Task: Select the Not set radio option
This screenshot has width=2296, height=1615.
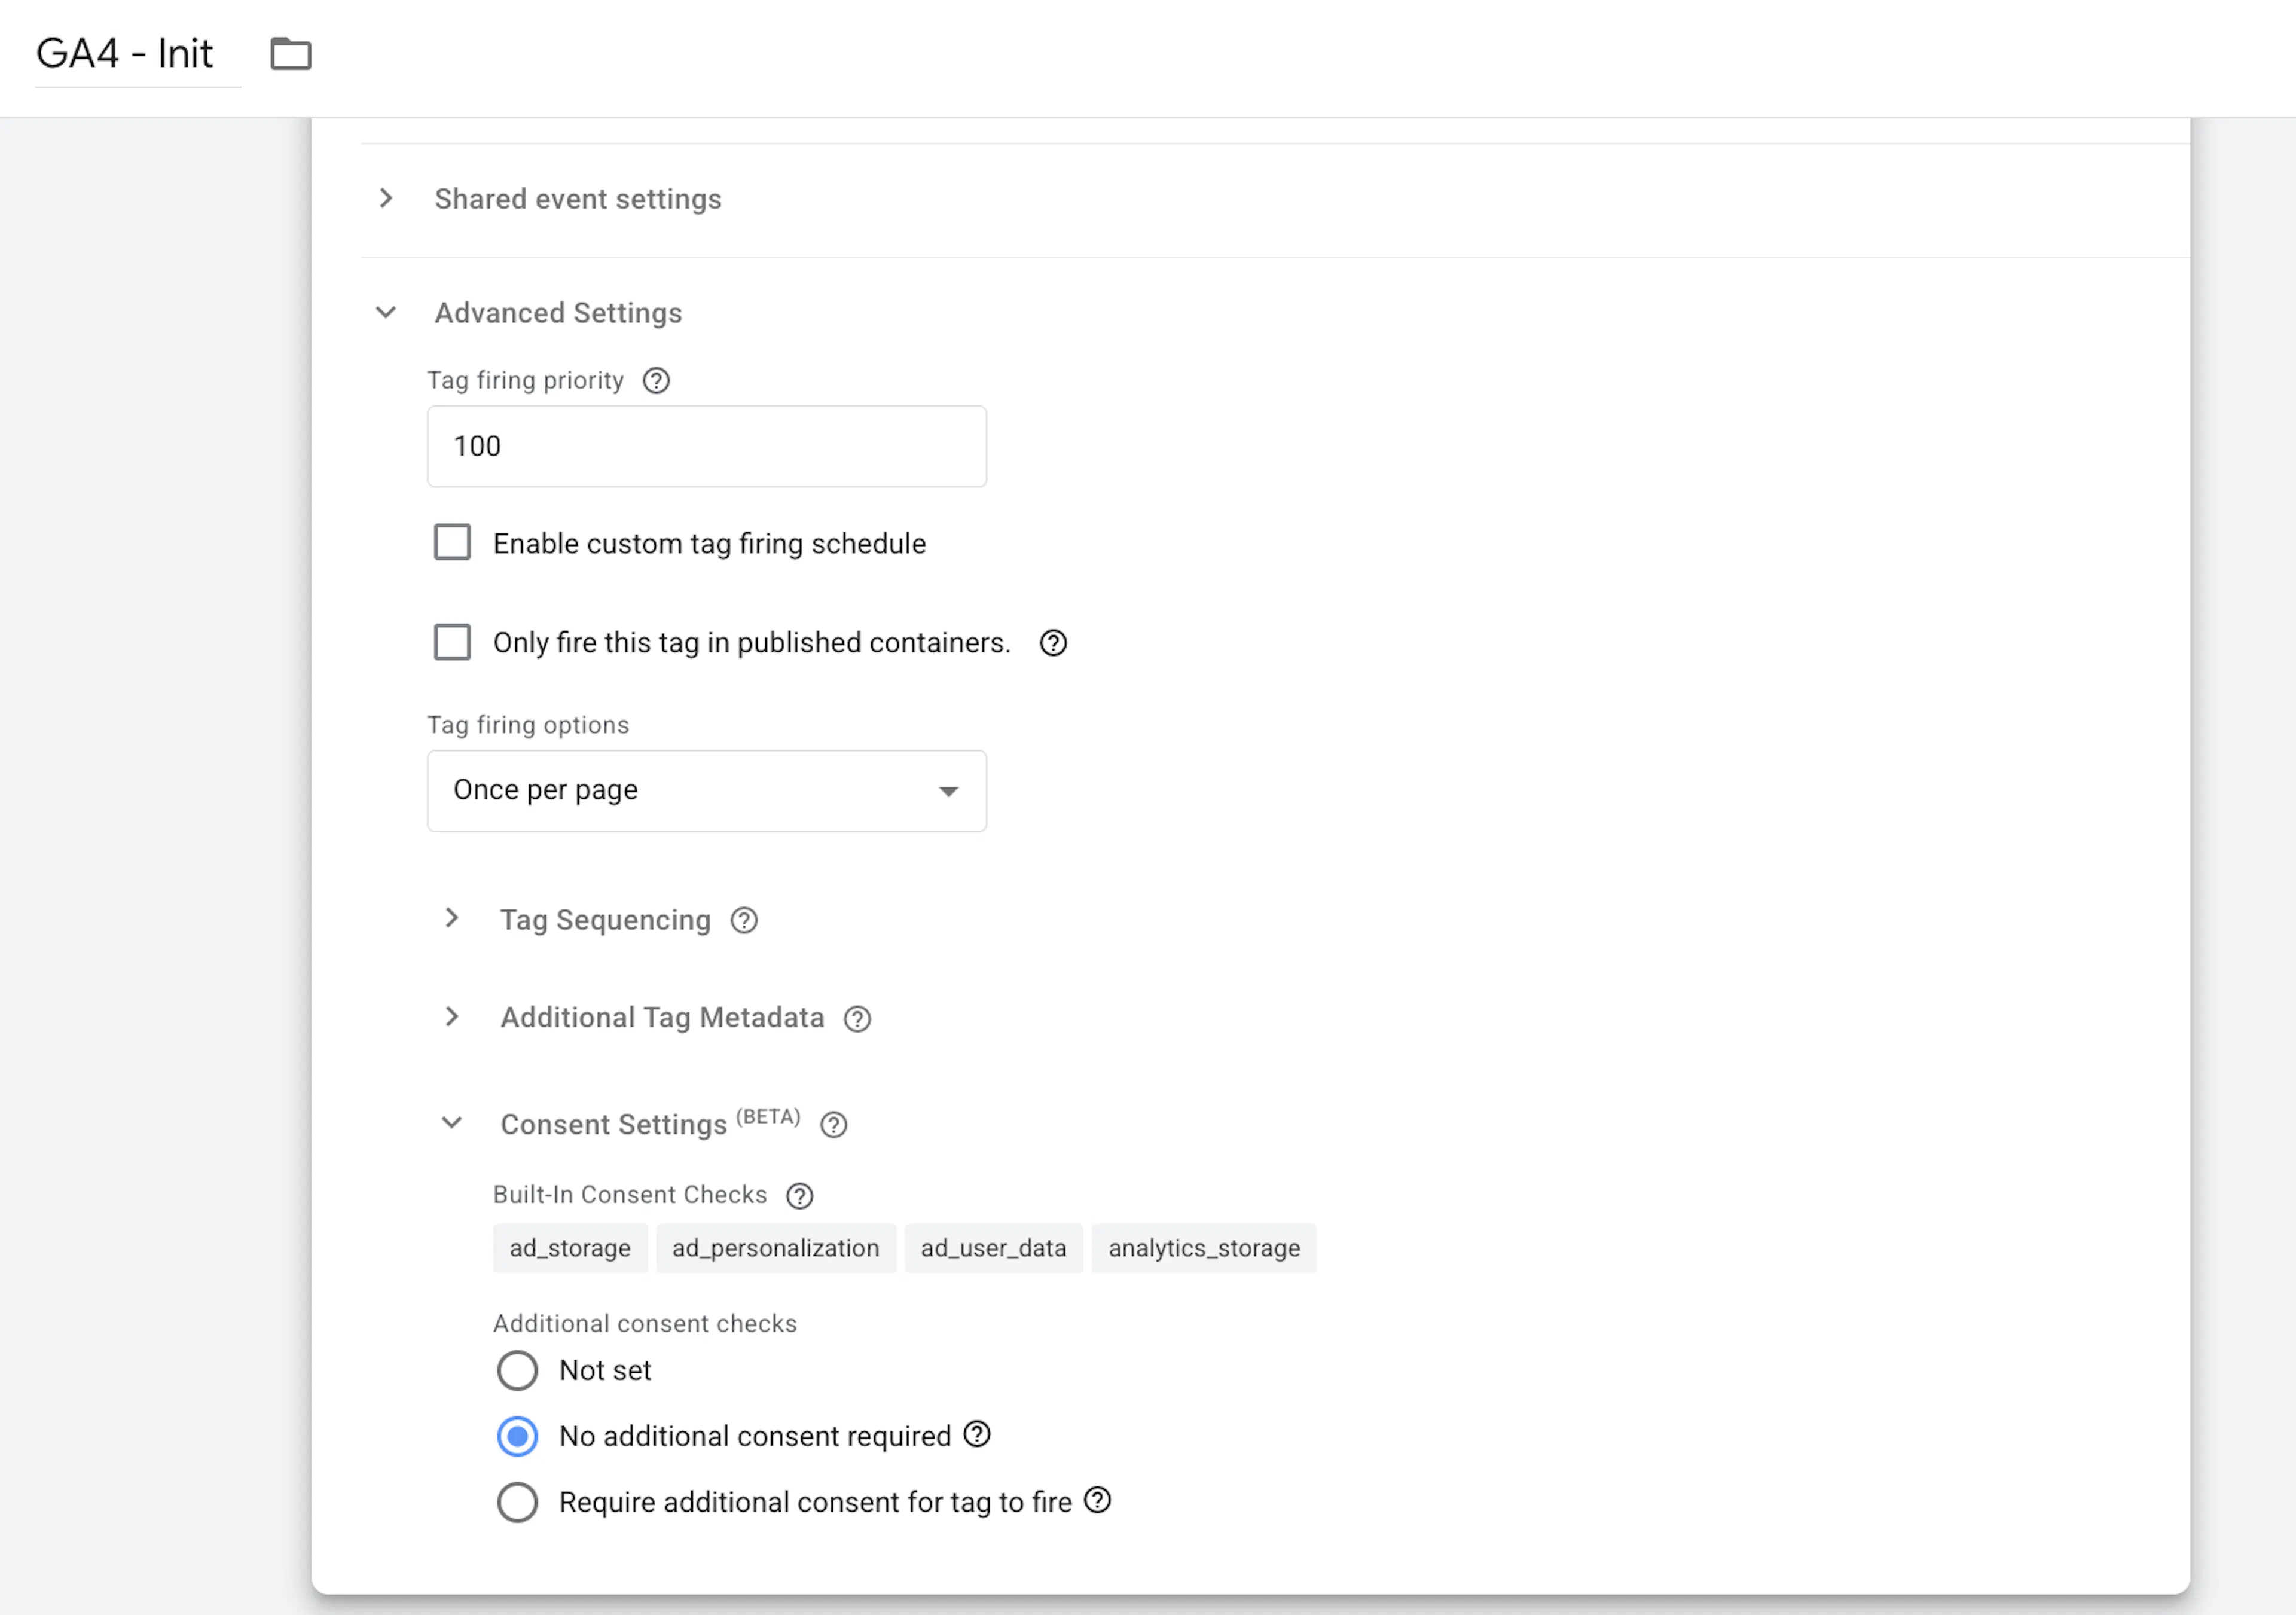Action: tap(517, 1370)
